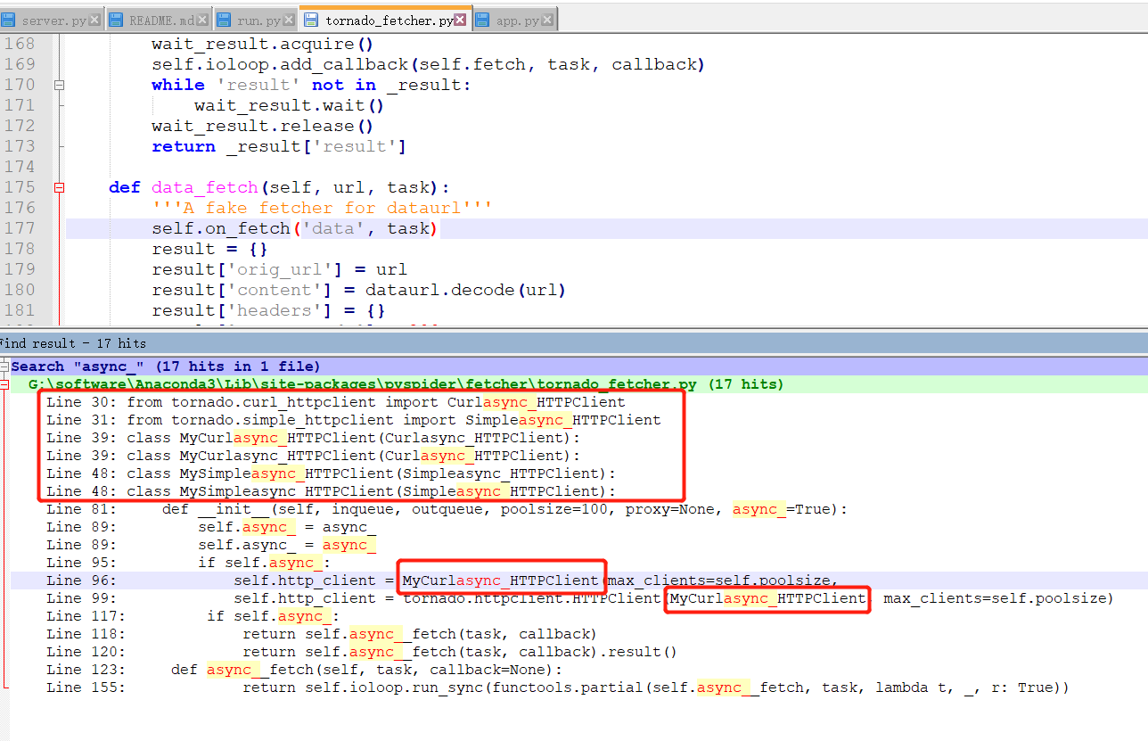Switch to the app.py tab

tap(517, 18)
